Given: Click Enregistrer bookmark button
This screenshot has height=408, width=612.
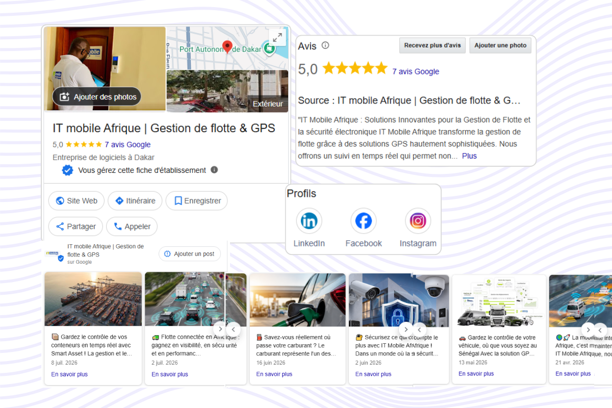Looking at the screenshot, I should (x=196, y=201).
